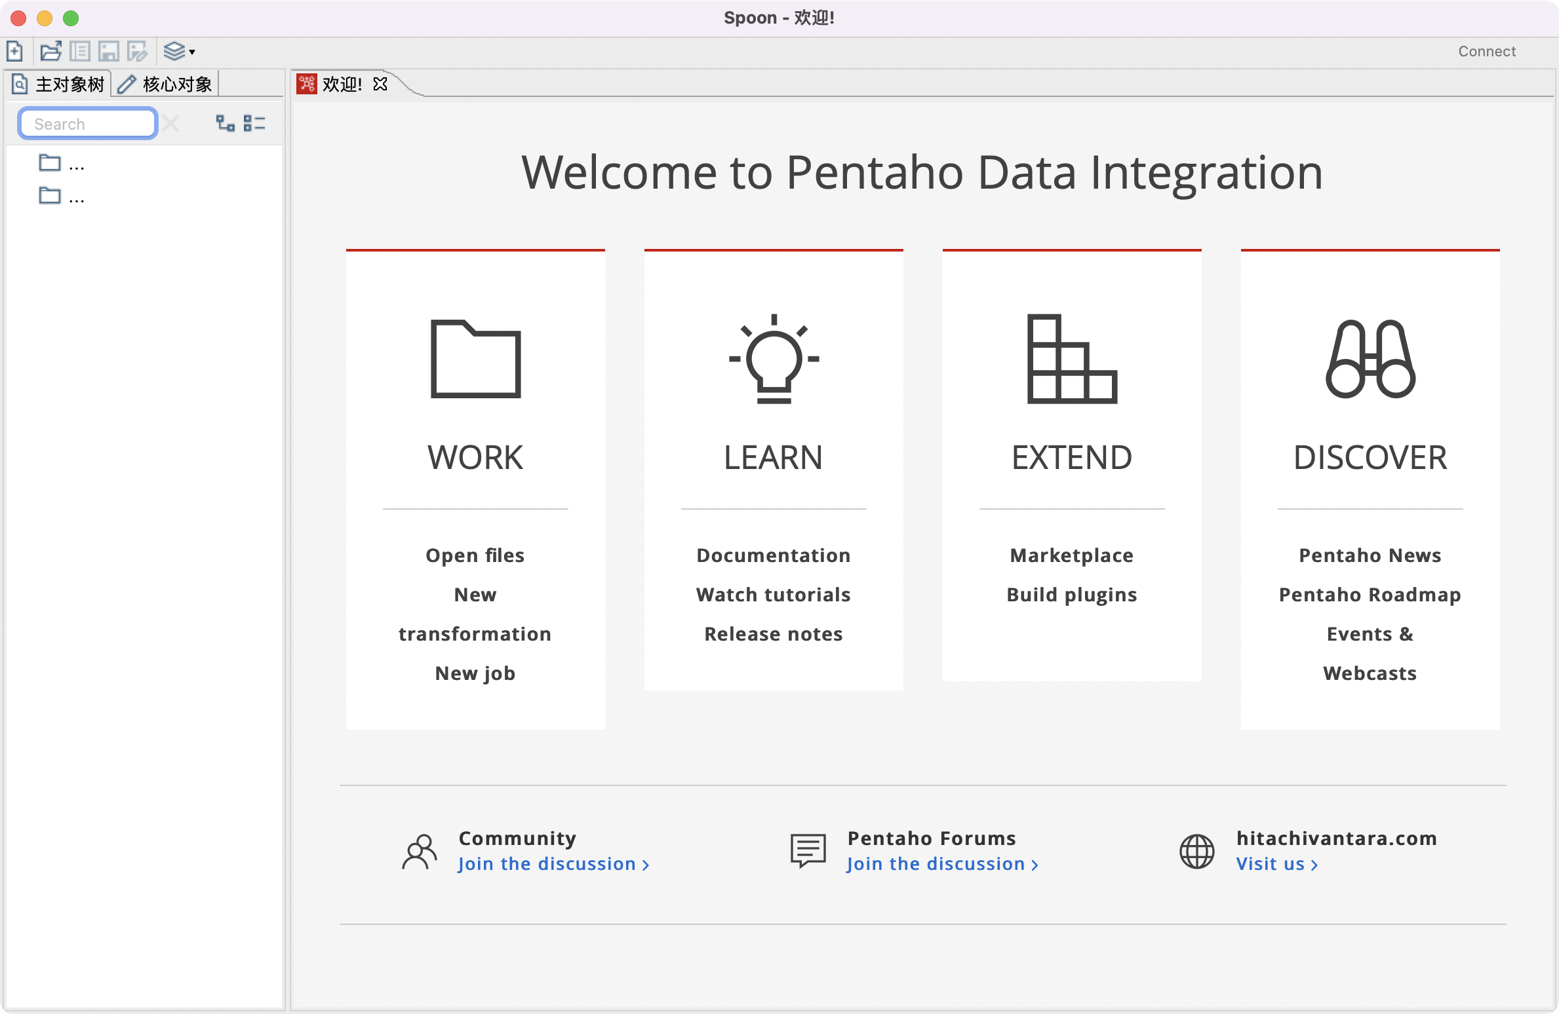Click the Save As toolbar icon
The height and width of the screenshot is (1014, 1559).
tap(137, 51)
